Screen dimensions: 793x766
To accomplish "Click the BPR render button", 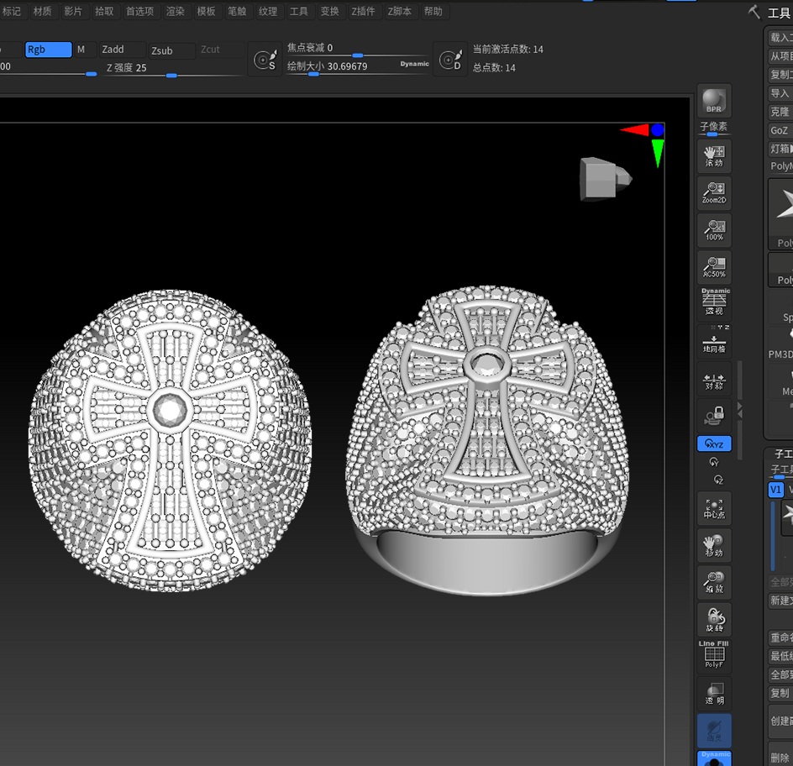I will click(x=714, y=100).
